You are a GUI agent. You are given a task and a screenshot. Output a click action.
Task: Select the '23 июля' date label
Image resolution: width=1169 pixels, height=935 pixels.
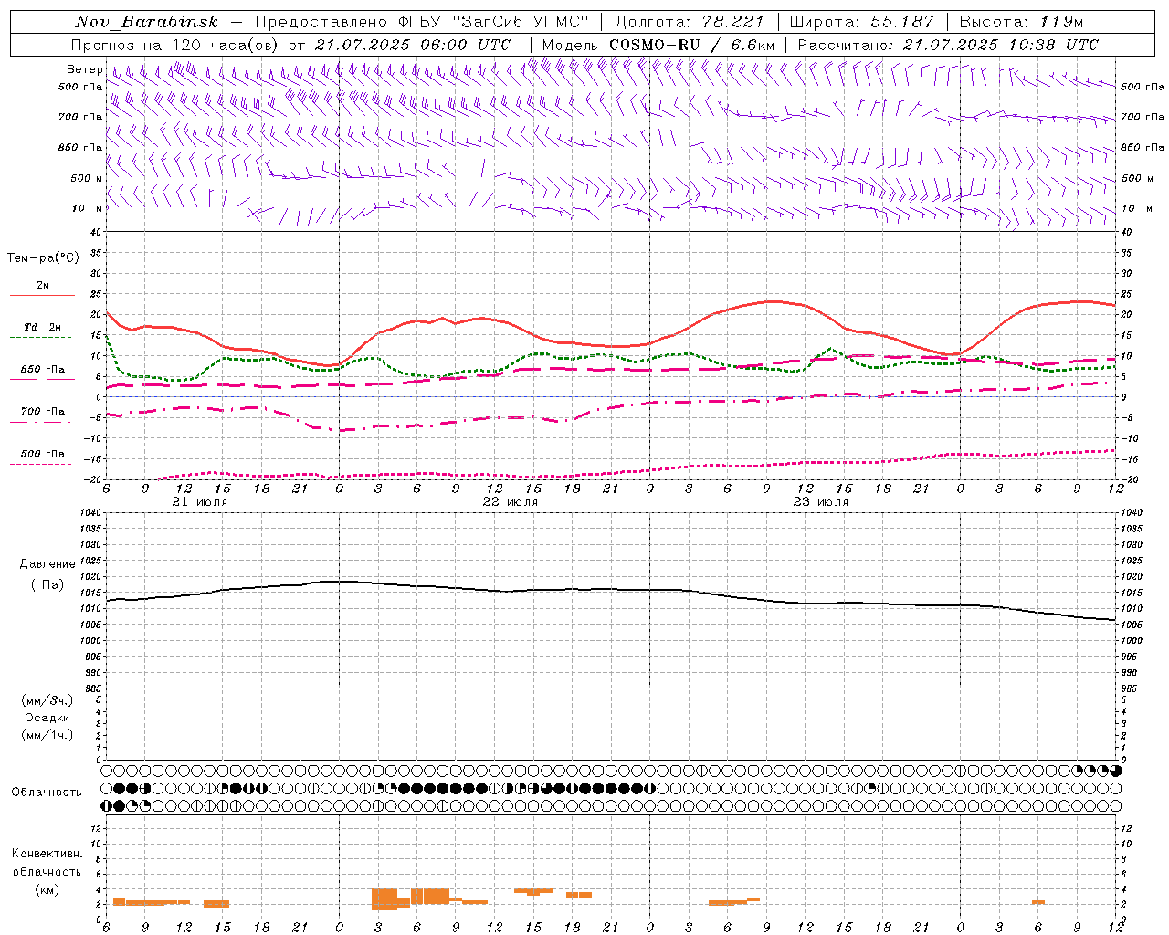click(821, 502)
